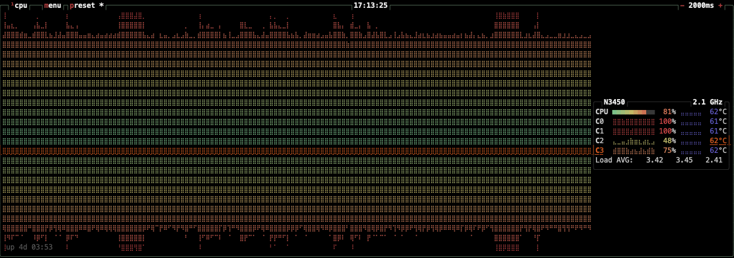Click the 17:13:25 clock

(371, 5)
